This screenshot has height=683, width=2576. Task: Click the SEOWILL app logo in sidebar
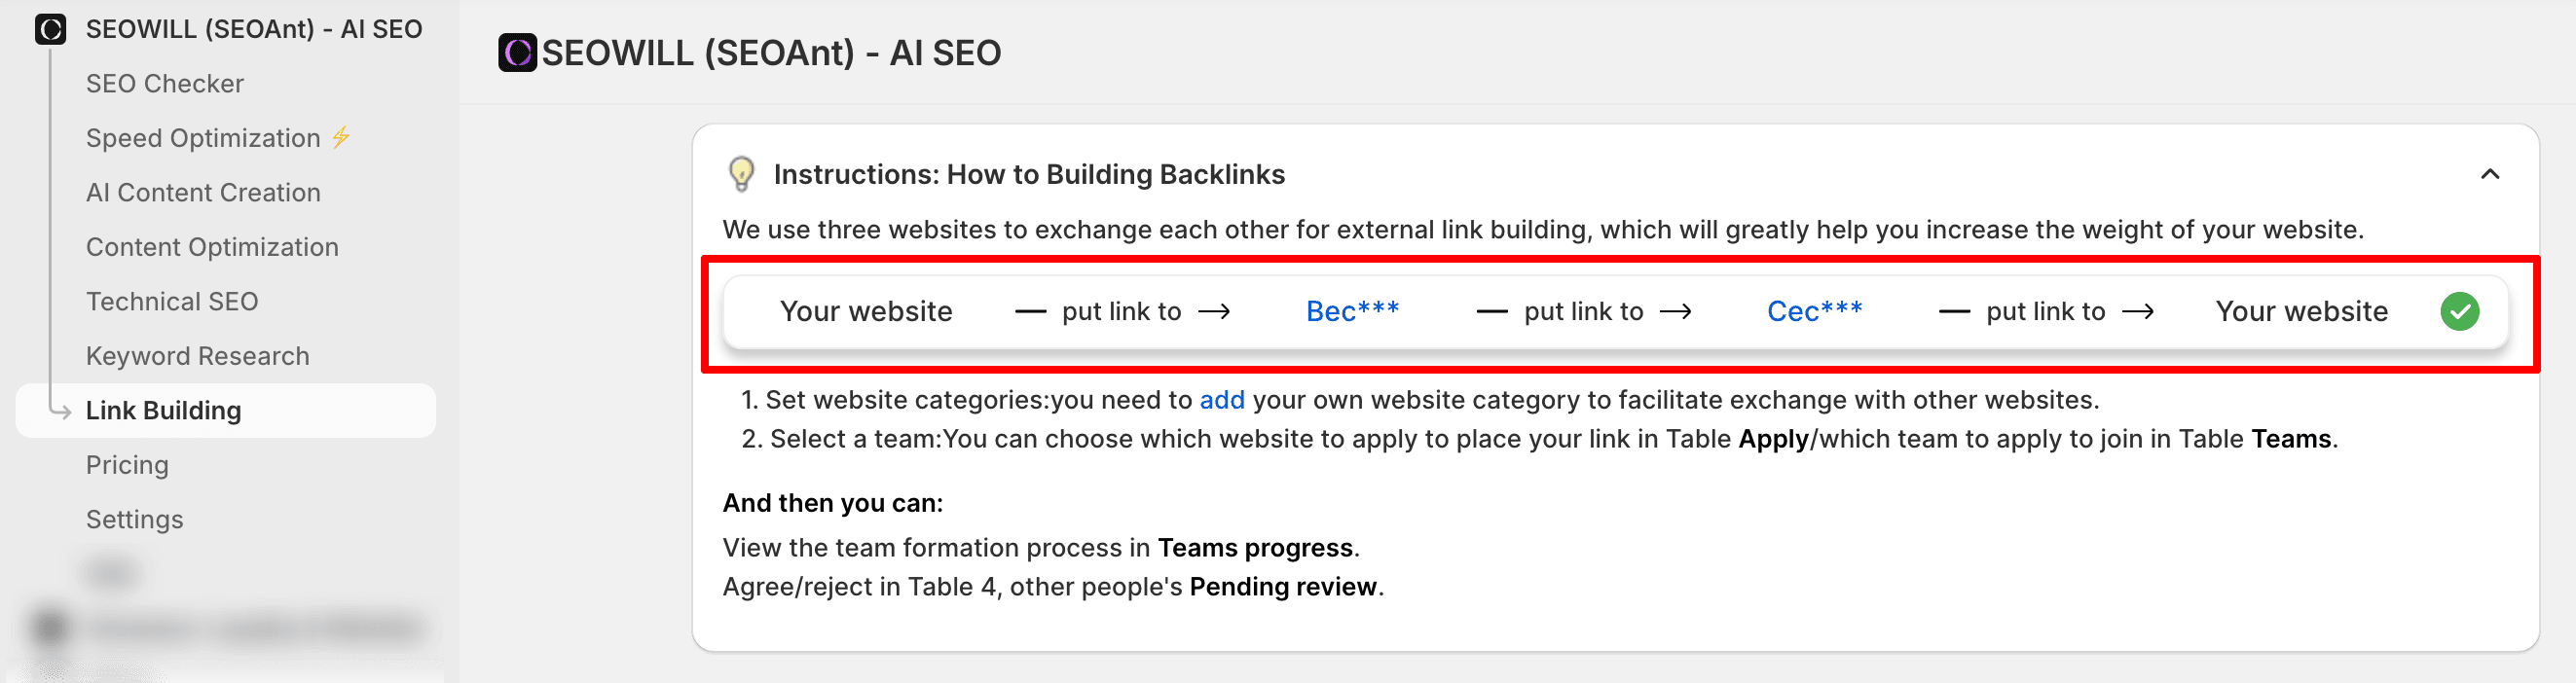click(50, 29)
